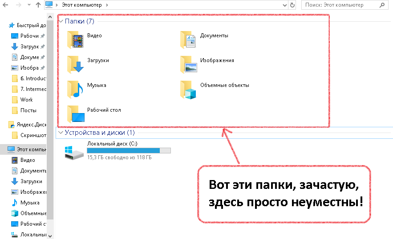The height and width of the screenshot is (239, 393).
Task: Expand breadcrumb chevron after Этот компьютер
Action: pyautogui.click(x=107, y=5)
